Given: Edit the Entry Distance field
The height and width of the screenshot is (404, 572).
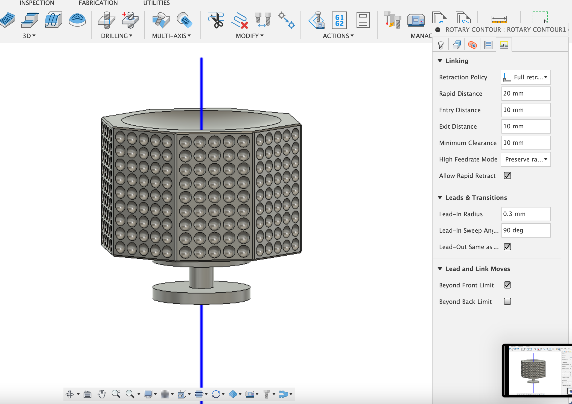Looking at the screenshot, I should tap(526, 110).
